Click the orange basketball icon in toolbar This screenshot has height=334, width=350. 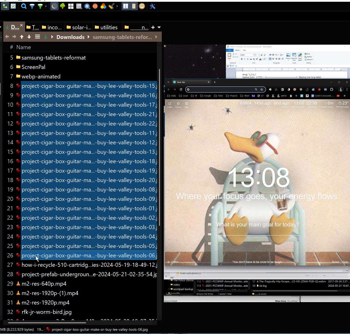95,6
